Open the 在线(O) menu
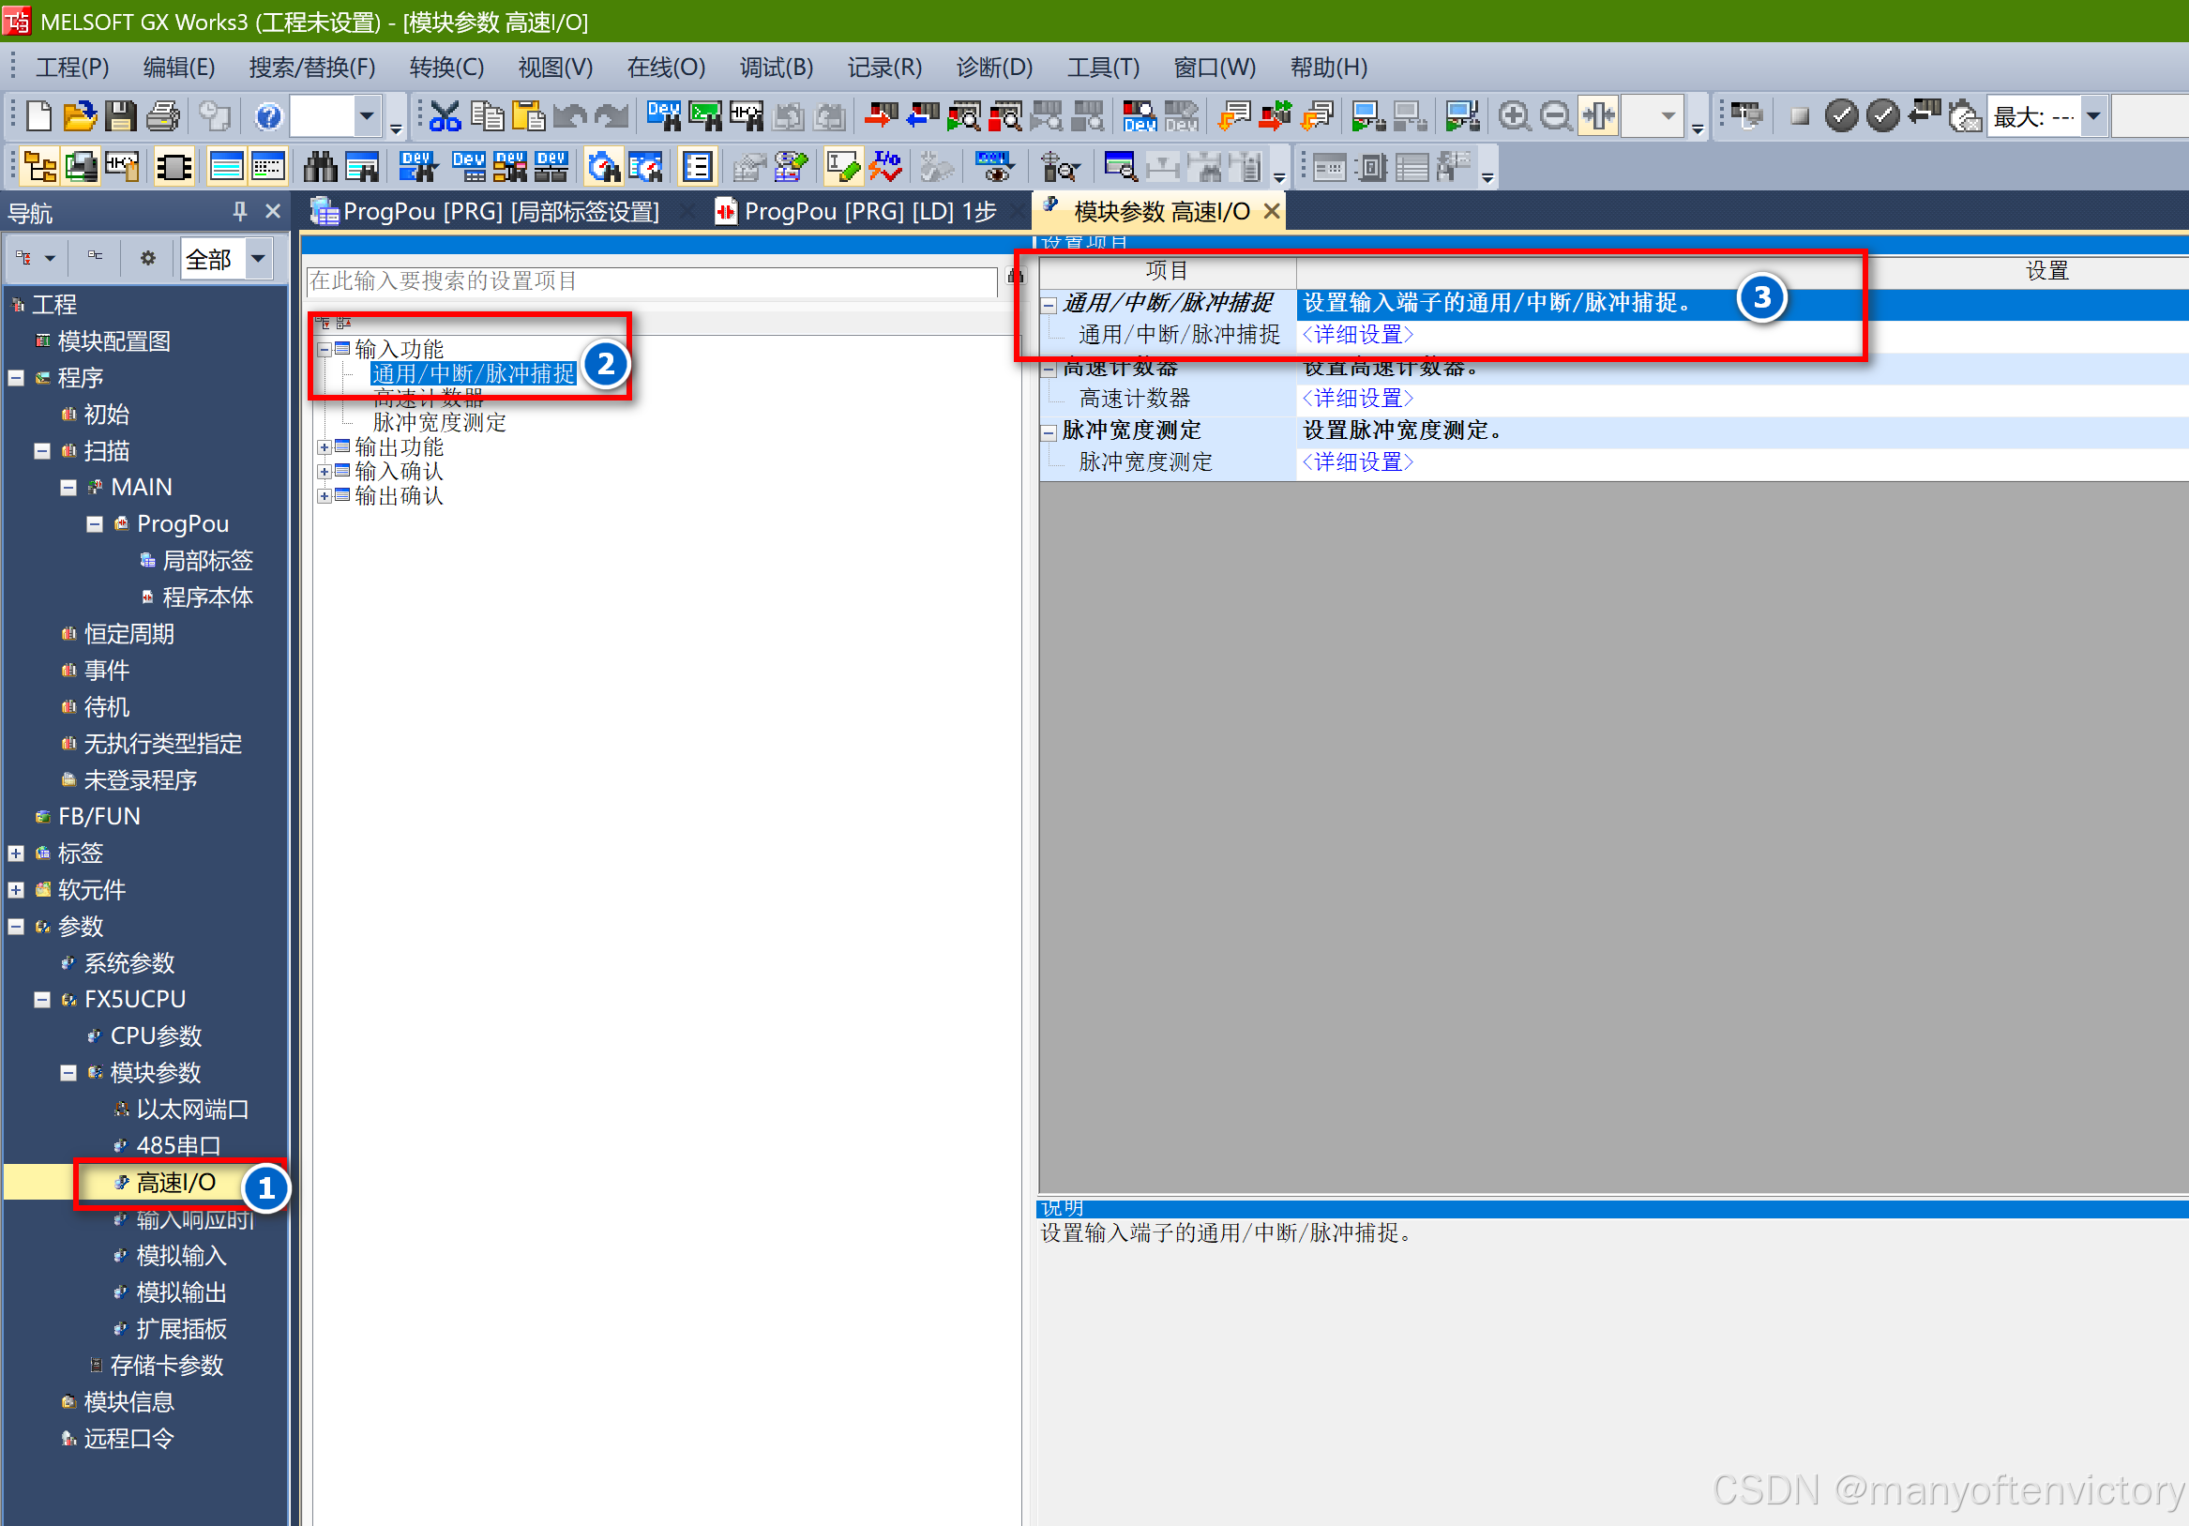The width and height of the screenshot is (2189, 1526). click(x=666, y=68)
